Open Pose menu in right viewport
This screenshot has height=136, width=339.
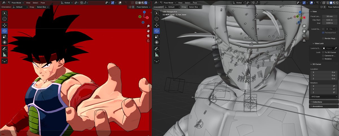195,3
